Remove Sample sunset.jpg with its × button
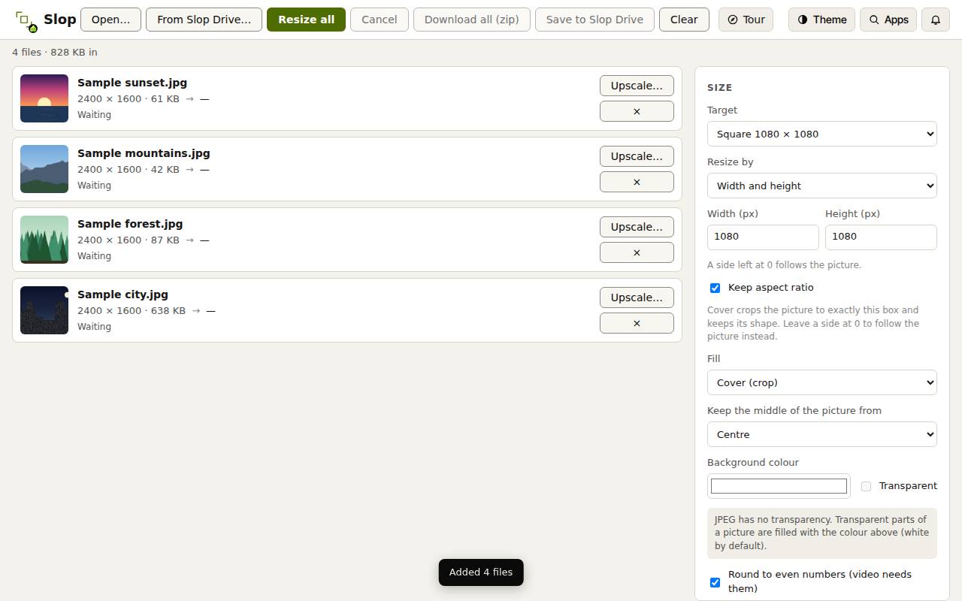This screenshot has height=601, width=962. [637, 111]
